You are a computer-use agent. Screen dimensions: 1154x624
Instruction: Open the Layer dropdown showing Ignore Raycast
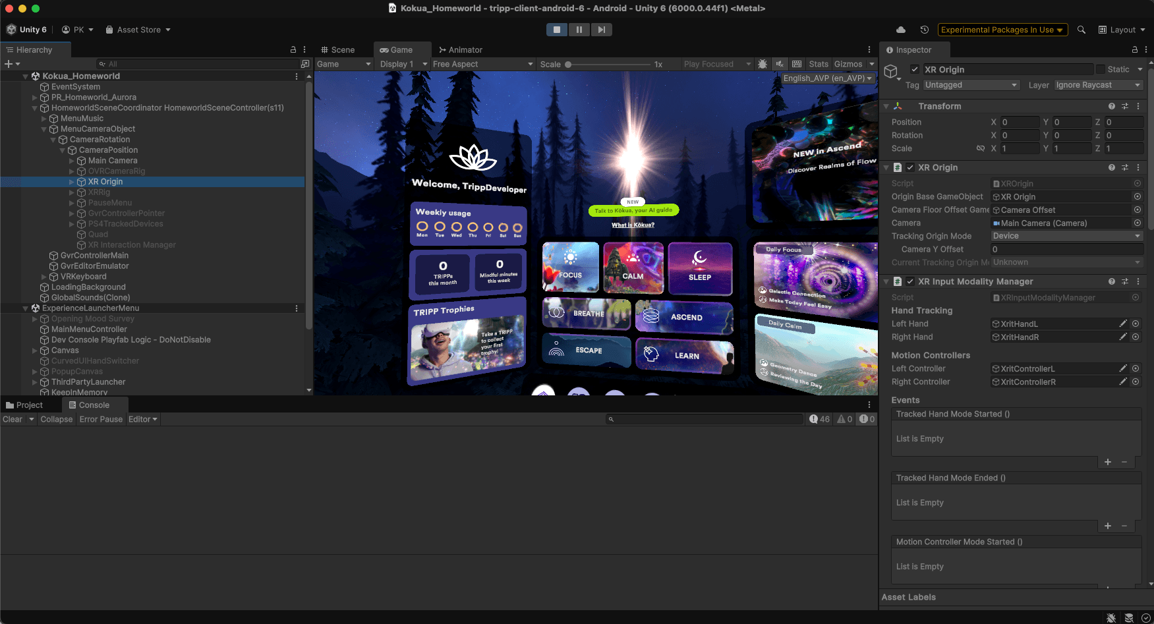[1098, 85]
